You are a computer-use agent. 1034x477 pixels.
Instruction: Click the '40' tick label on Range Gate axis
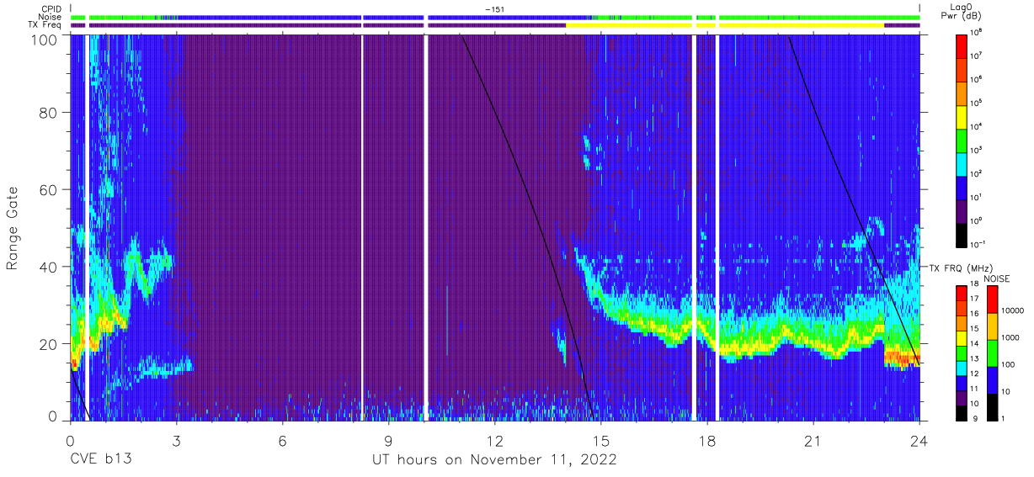pyautogui.click(x=48, y=267)
